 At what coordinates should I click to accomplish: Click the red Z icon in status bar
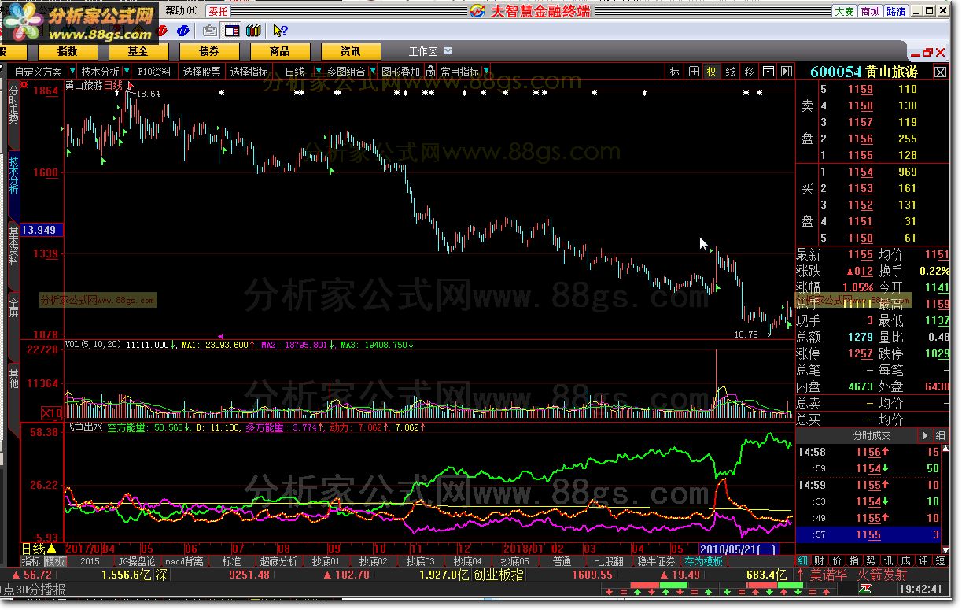click(864, 590)
